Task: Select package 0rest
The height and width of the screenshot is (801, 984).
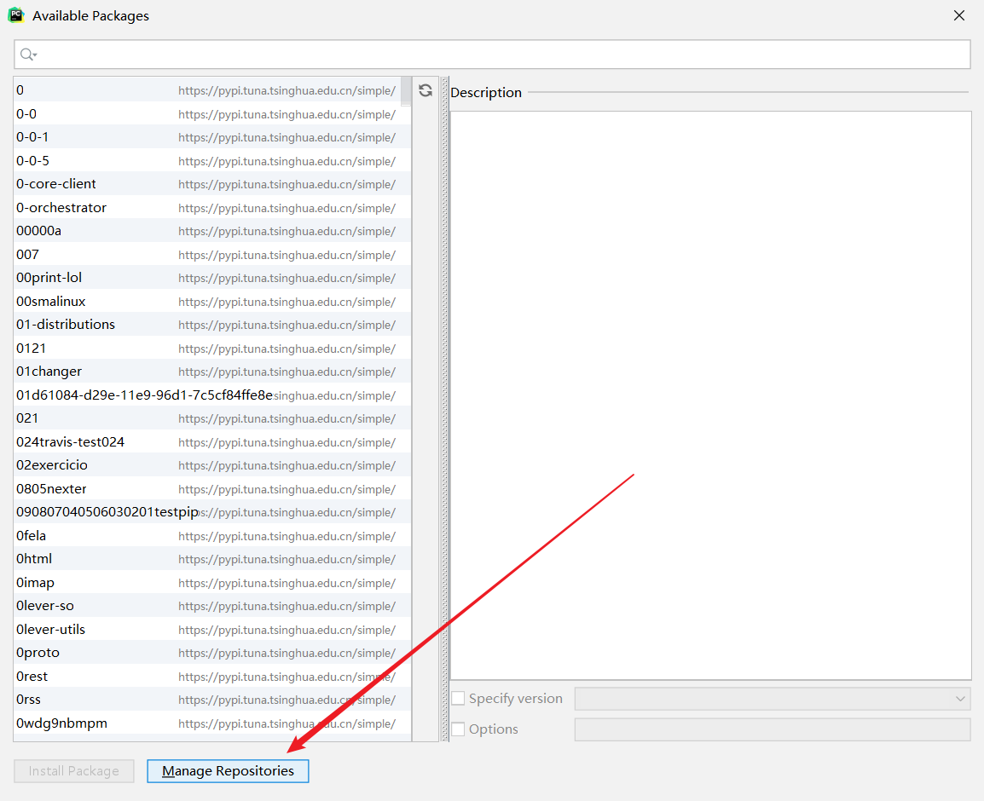Action: point(212,677)
